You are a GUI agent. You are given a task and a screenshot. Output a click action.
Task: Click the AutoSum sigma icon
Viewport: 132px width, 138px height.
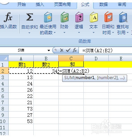click(x=30, y=17)
